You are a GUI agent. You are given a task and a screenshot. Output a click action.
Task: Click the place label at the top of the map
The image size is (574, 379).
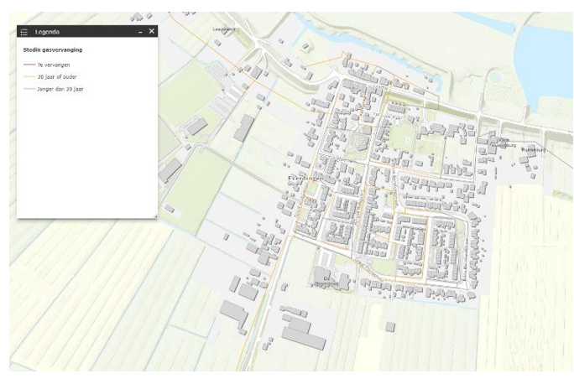tap(225, 29)
